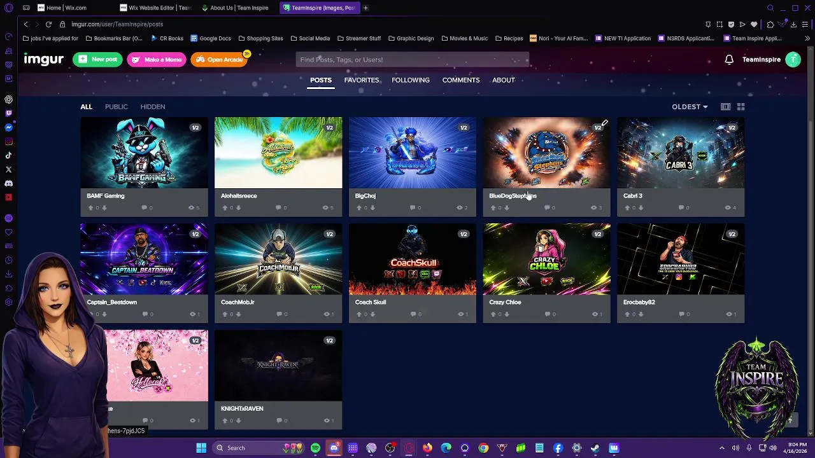Open the CoachSkull post thumbnail

(x=413, y=259)
